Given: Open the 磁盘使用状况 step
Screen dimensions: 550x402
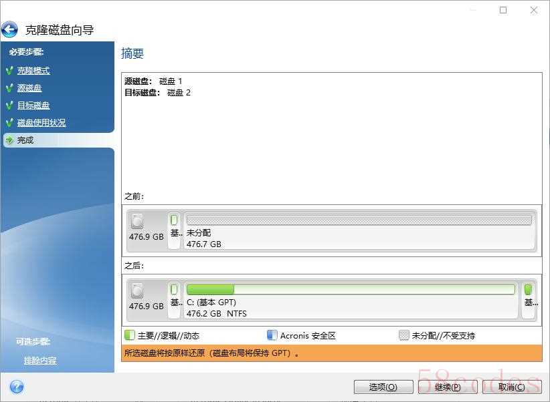Looking at the screenshot, I should point(41,123).
